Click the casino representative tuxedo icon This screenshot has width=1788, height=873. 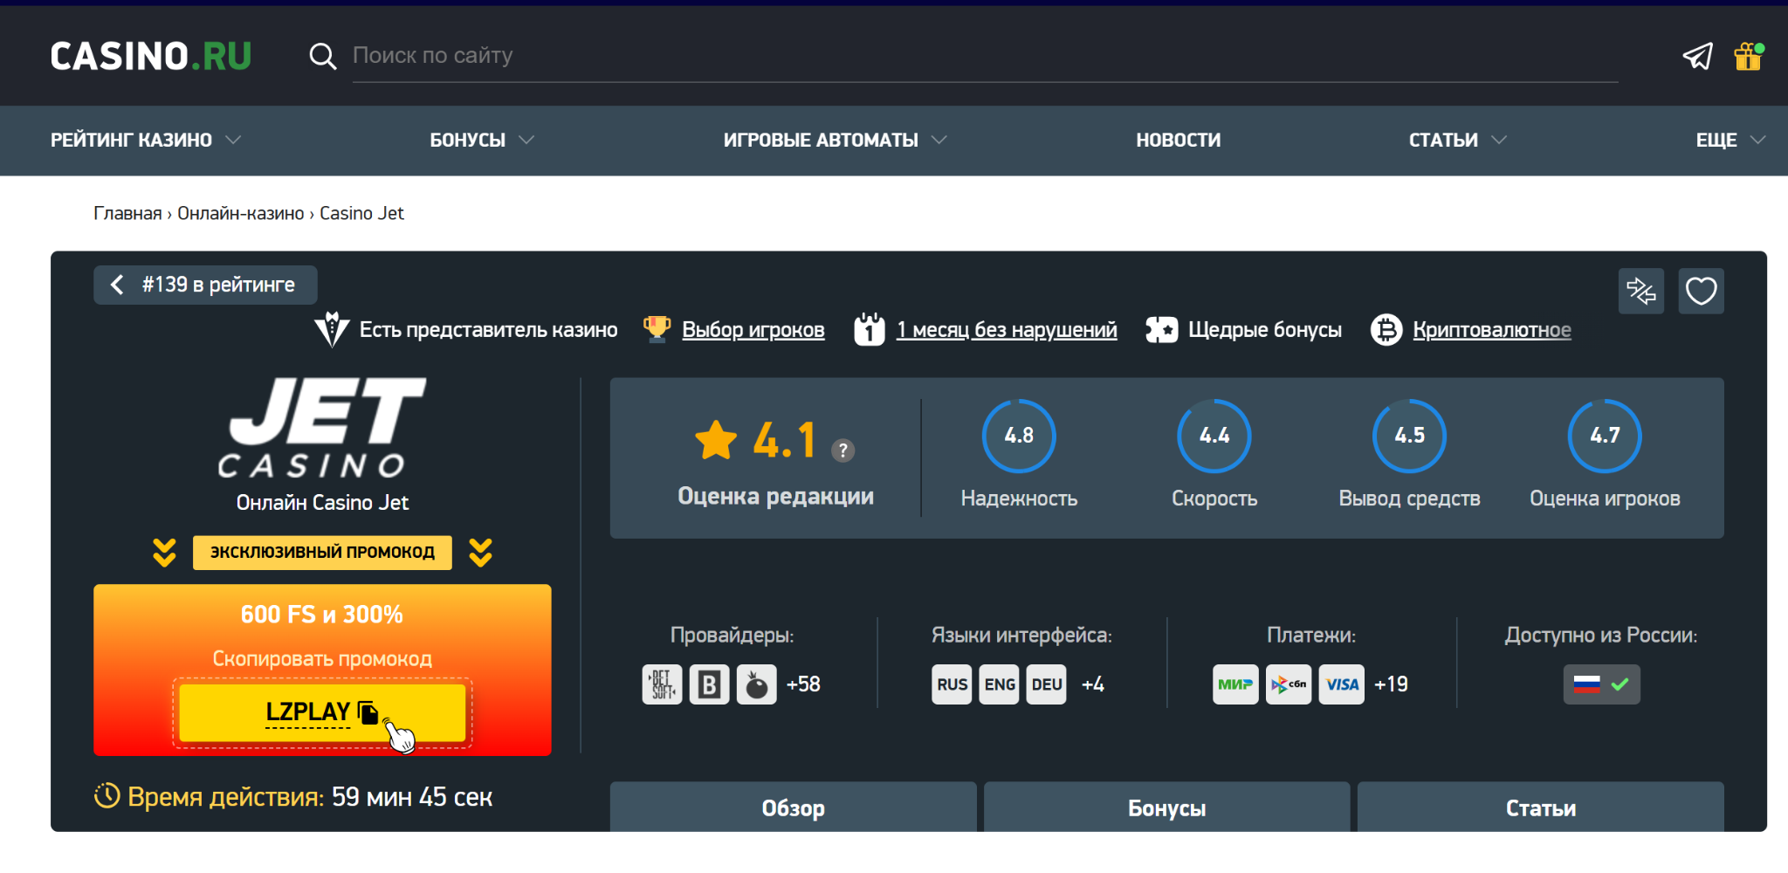[332, 329]
